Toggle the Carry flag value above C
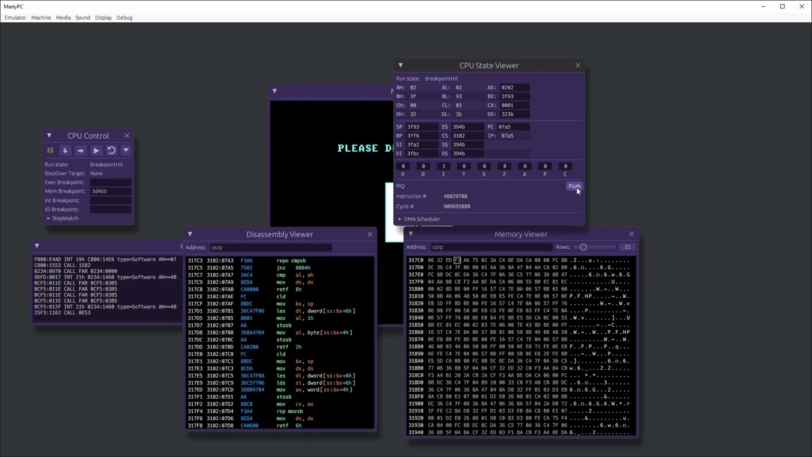Viewport: 812px width, 457px height. [x=565, y=166]
